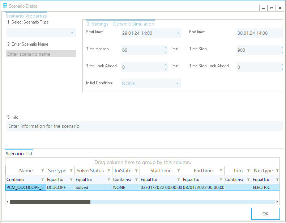Click the Enter scenario name field
Screen dimensions: 286x223
[41, 54]
